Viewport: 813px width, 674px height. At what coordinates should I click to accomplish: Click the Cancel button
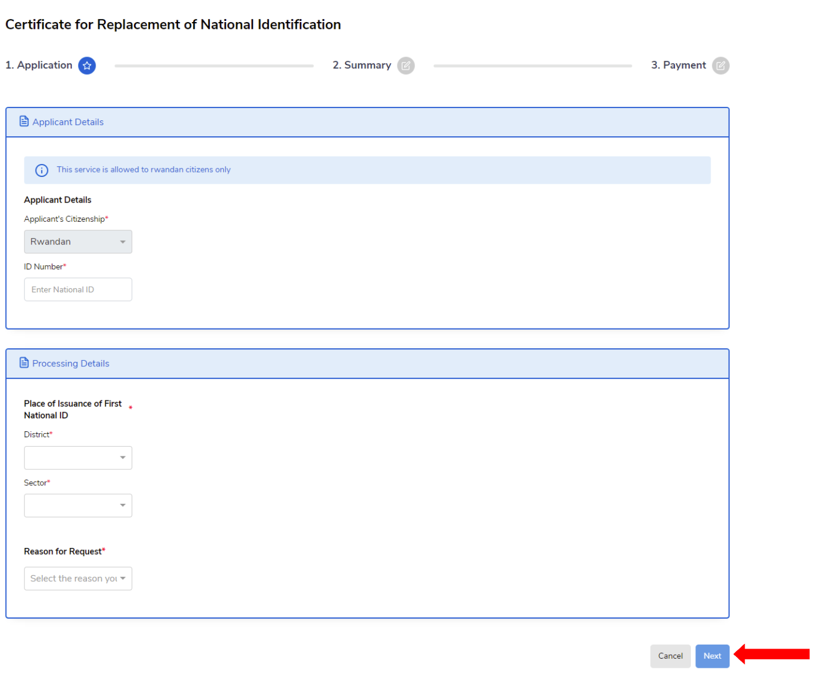tap(670, 656)
